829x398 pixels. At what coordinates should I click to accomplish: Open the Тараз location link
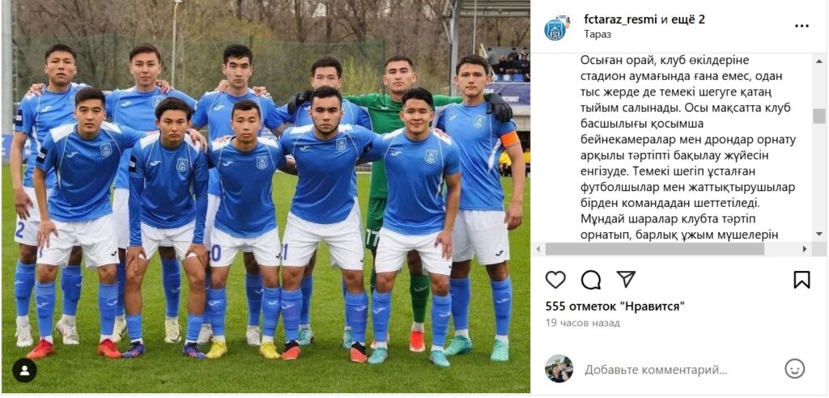click(597, 34)
